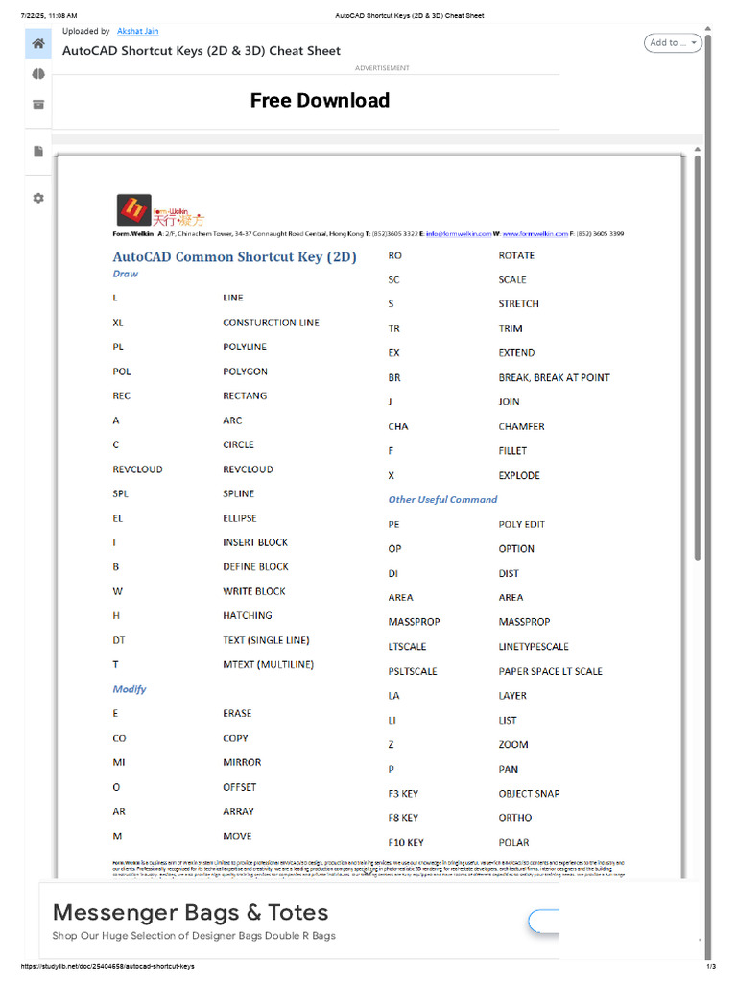Click the brain-shaped sidebar icon
Image resolution: width=737 pixels, height=983 pixels.
pyautogui.click(x=38, y=74)
